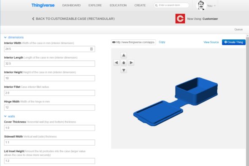Rotate the 3D view right with the arrow
Screen dimensions: 249x166
point(131,63)
